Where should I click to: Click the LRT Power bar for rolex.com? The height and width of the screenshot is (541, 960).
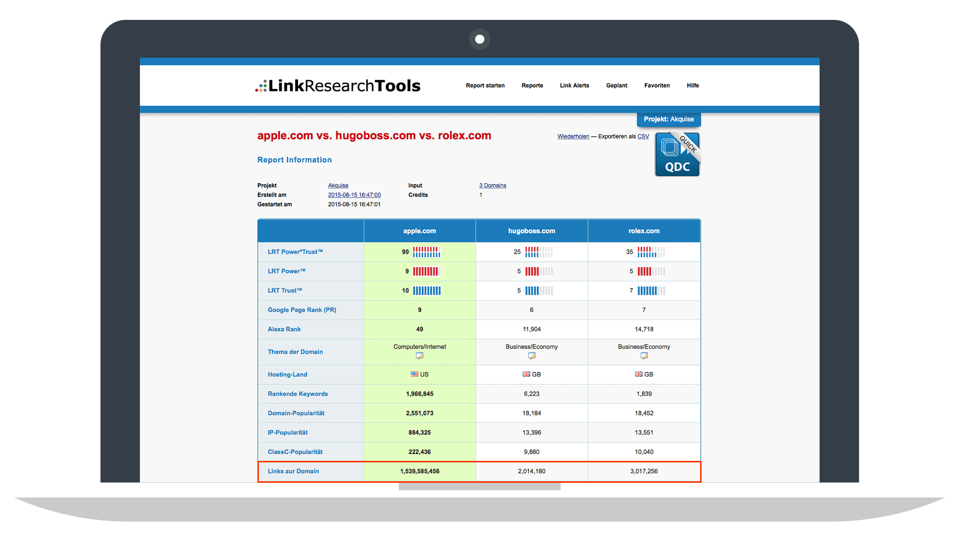[651, 272]
